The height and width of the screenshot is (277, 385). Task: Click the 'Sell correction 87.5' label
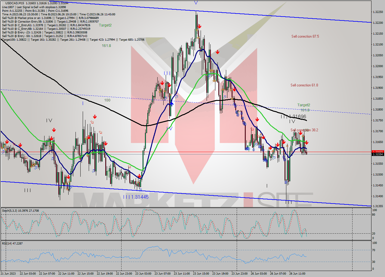(305, 36)
